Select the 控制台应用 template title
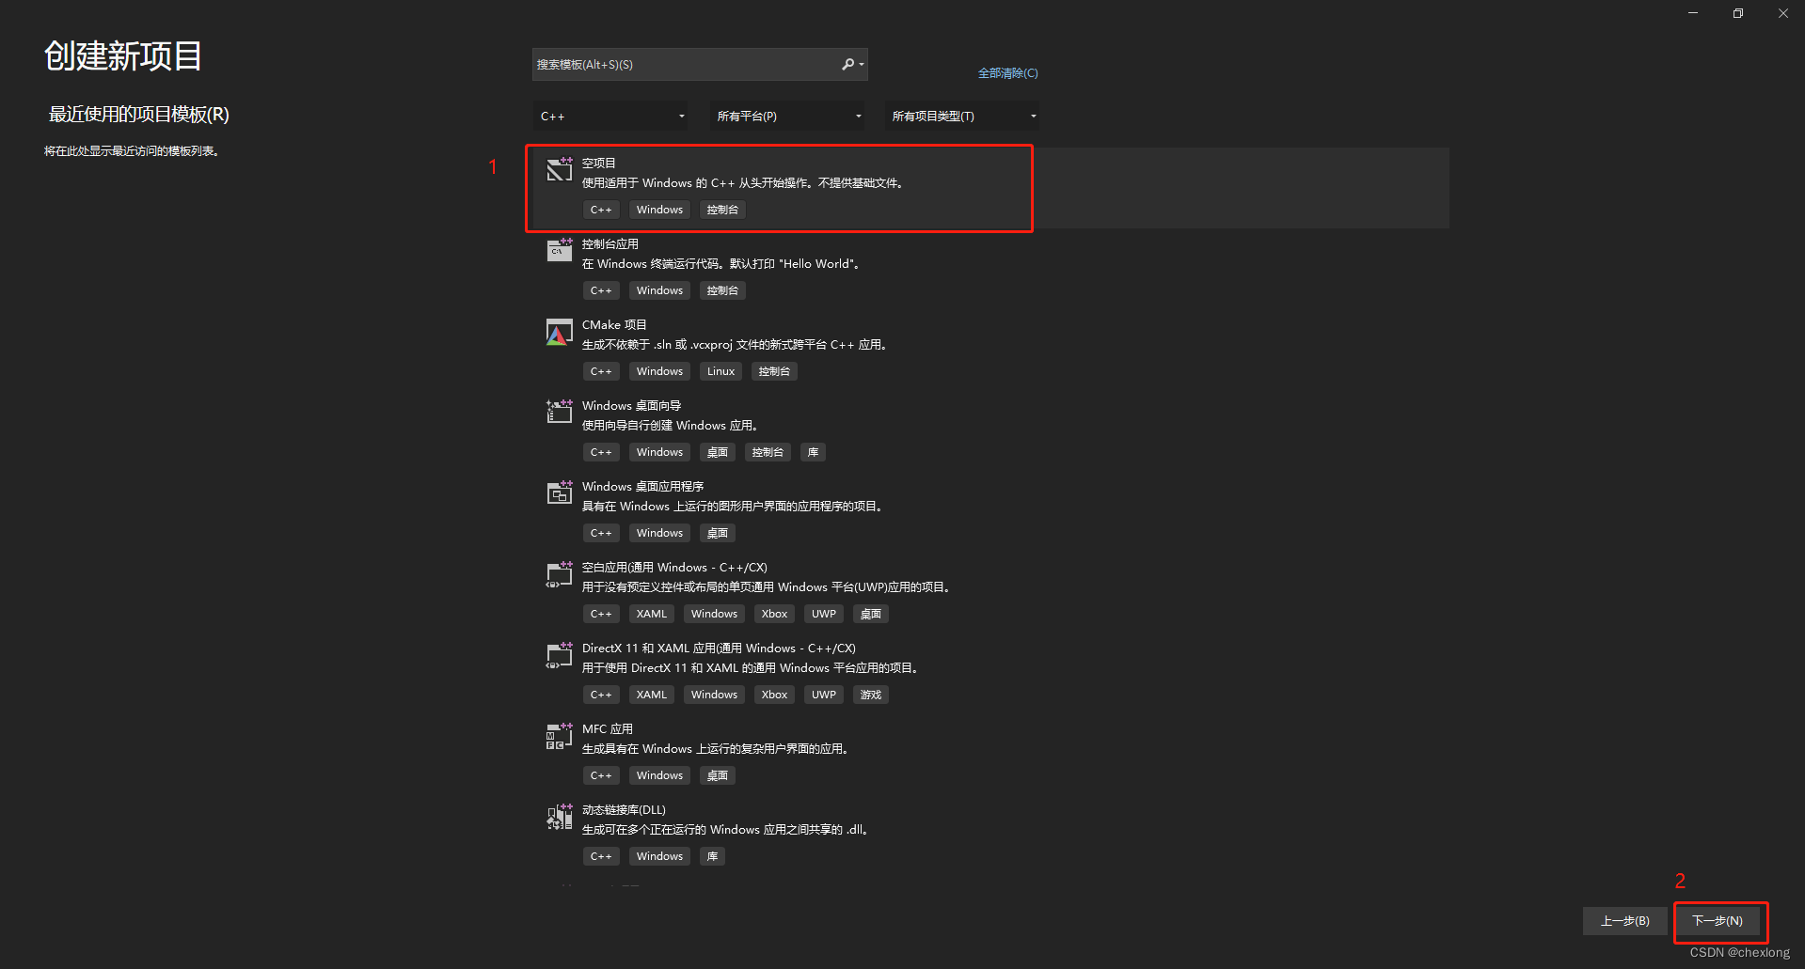 pos(610,244)
